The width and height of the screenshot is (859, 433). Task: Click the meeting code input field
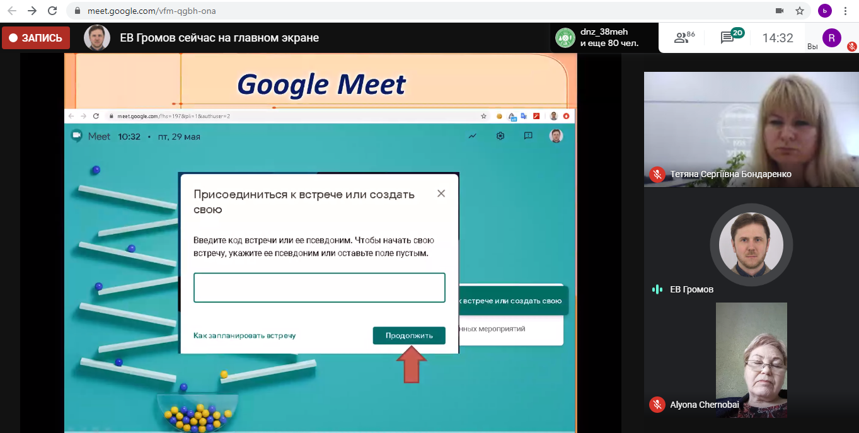pyautogui.click(x=320, y=287)
